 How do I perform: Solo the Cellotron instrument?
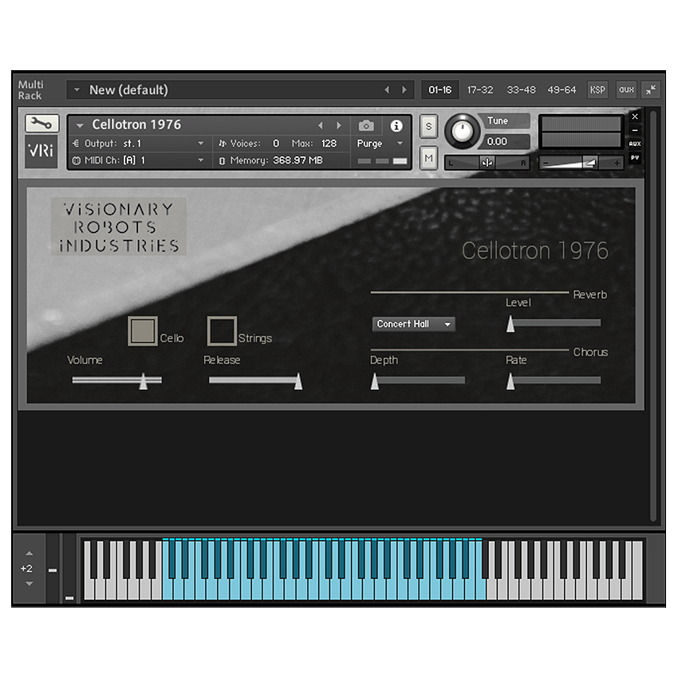click(428, 127)
